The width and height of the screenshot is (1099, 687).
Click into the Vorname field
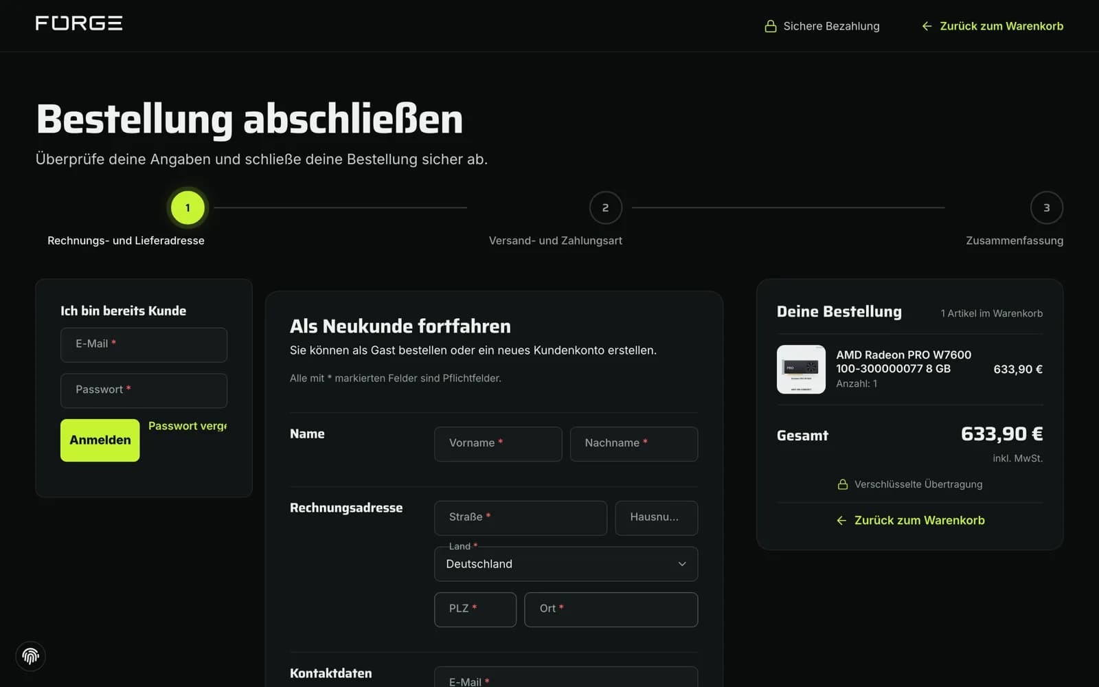tap(498, 444)
